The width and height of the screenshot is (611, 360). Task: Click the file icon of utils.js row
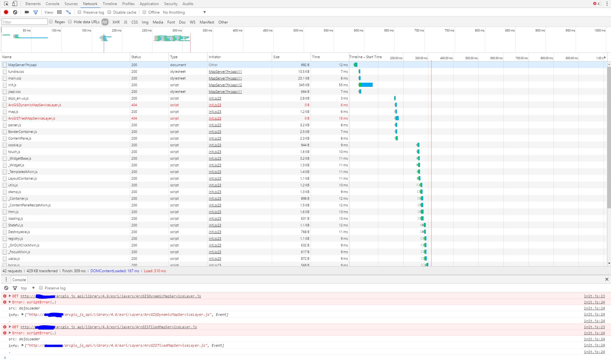coord(5,185)
